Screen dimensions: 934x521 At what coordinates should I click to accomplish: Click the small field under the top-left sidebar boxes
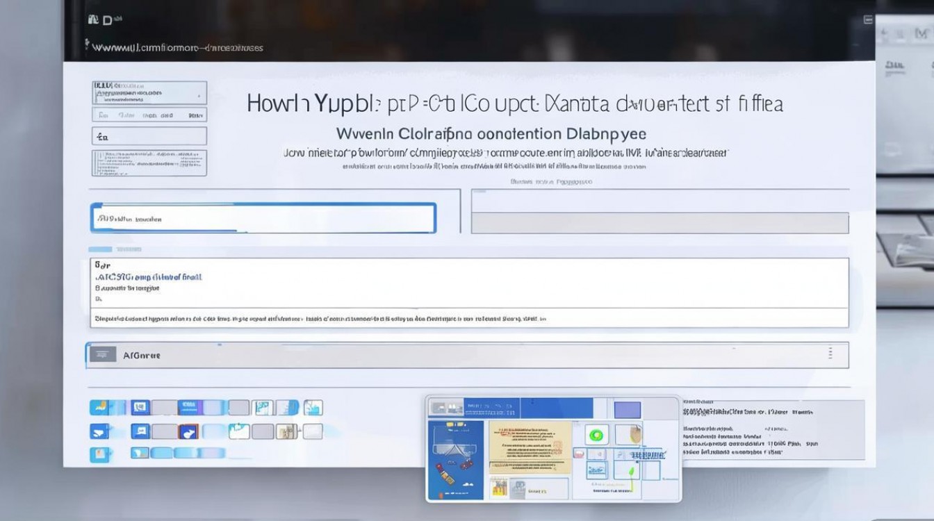149,136
